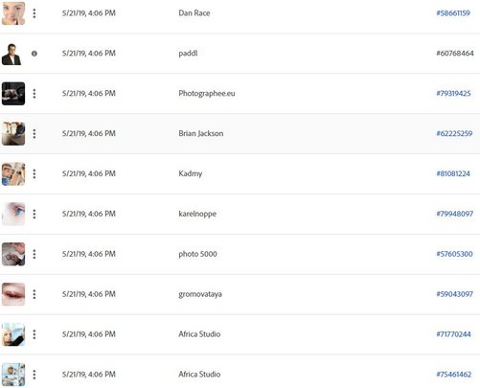Select the Dan Race face thumbnail
This screenshot has width=480, height=388.
tap(13, 13)
